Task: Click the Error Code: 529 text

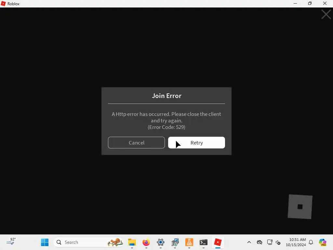Action: (x=166, y=127)
